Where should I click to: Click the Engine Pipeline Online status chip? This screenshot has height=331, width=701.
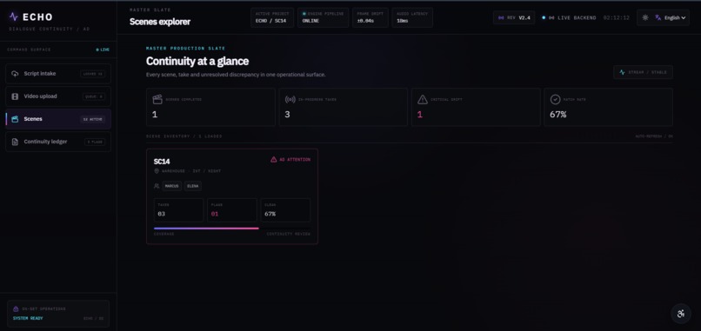pyautogui.click(x=324, y=17)
